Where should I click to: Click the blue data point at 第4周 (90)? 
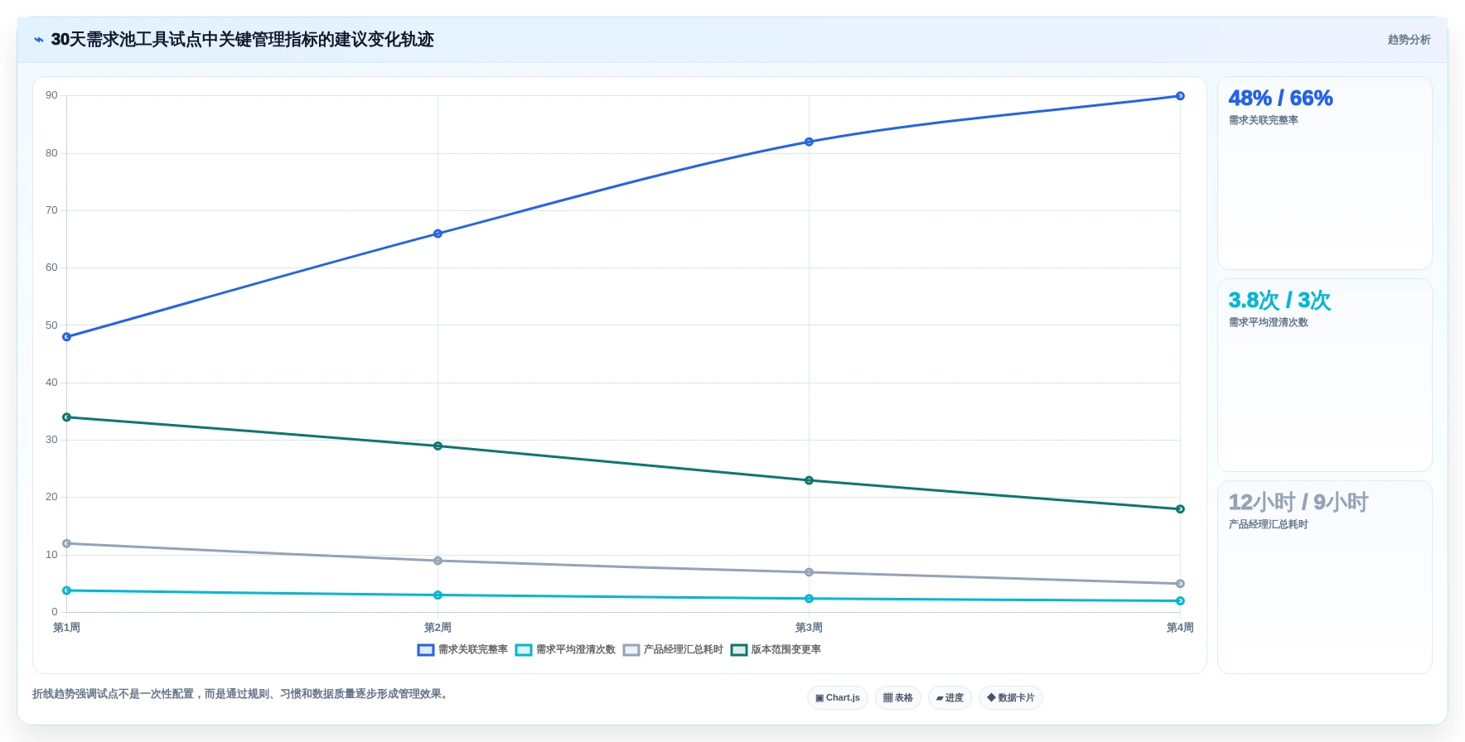coord(1180,96)
